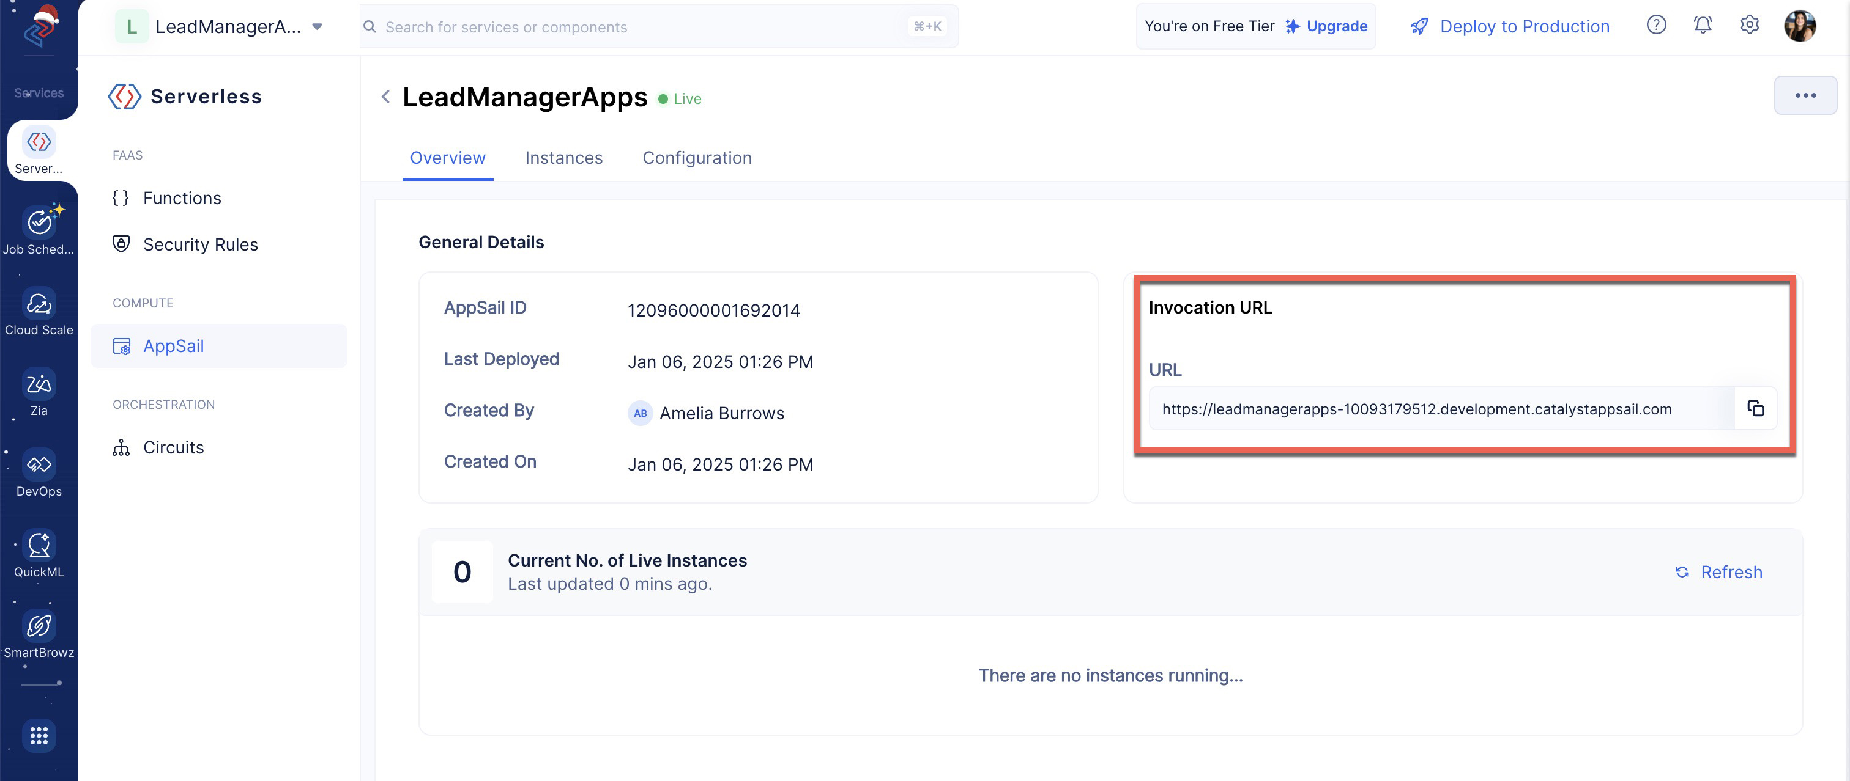Switch to the Configuration tab
The width and height of the screenshot is (1850, 781).
[696, 155]
